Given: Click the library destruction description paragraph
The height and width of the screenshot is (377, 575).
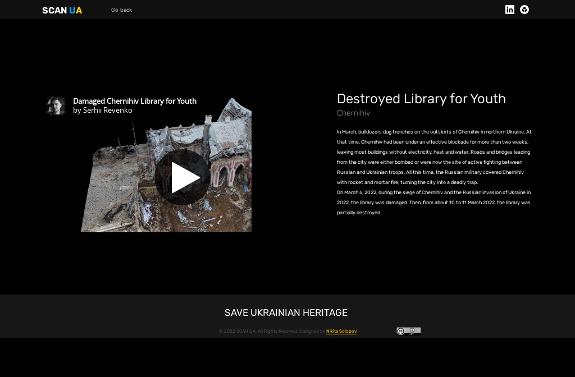Looking at the screenshot, I should [433, 172].
